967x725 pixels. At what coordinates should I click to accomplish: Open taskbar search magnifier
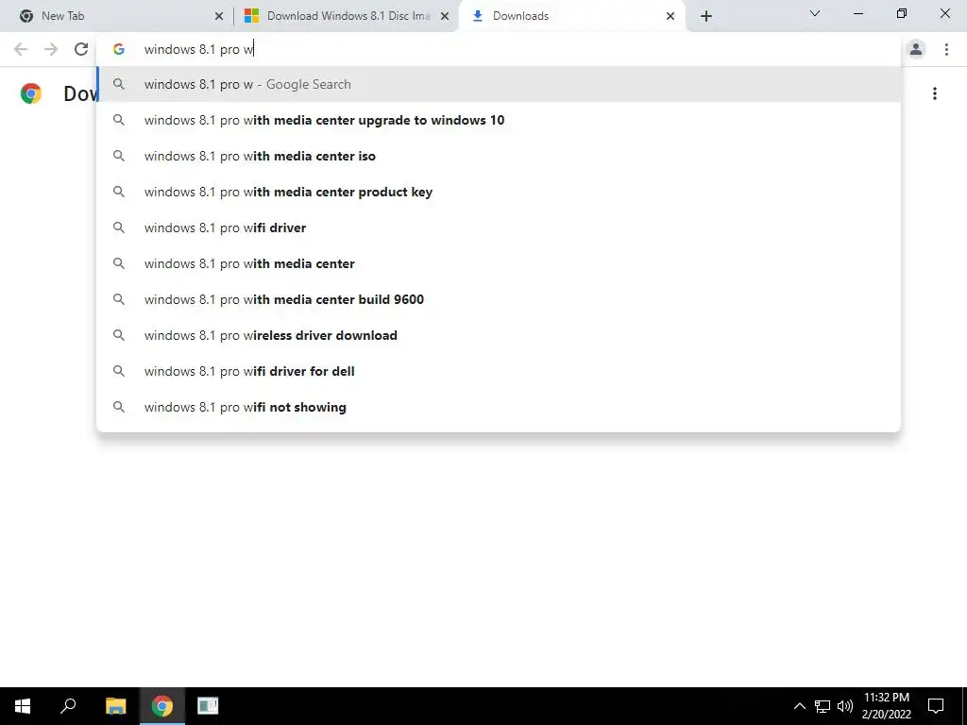pos(68,706)
